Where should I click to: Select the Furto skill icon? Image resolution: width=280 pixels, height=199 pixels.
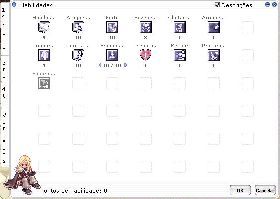[112, 27]
